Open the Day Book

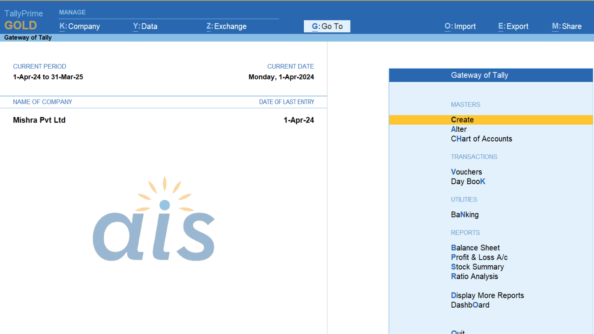click(x=468, y=181)
